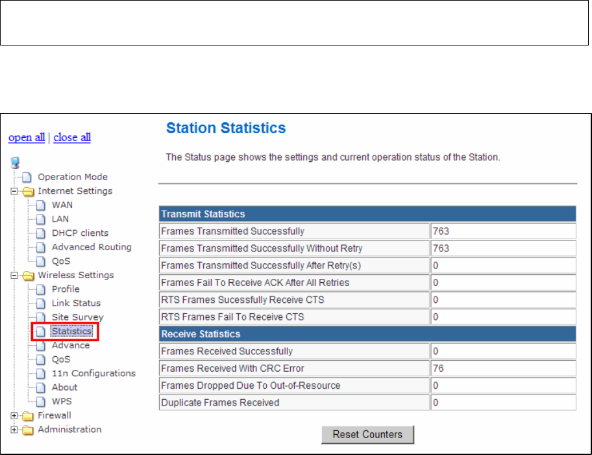Viewport: 592px width, 455px height.
Task: Click the WPS page icon
Action: click(40, 401)
